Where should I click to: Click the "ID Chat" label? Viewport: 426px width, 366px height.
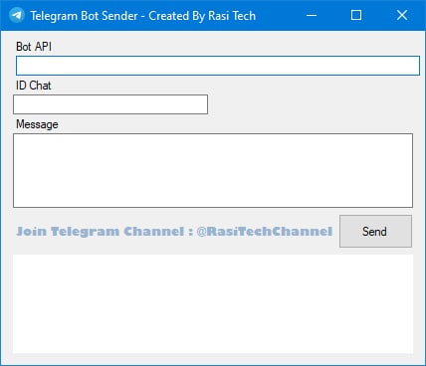34,86
